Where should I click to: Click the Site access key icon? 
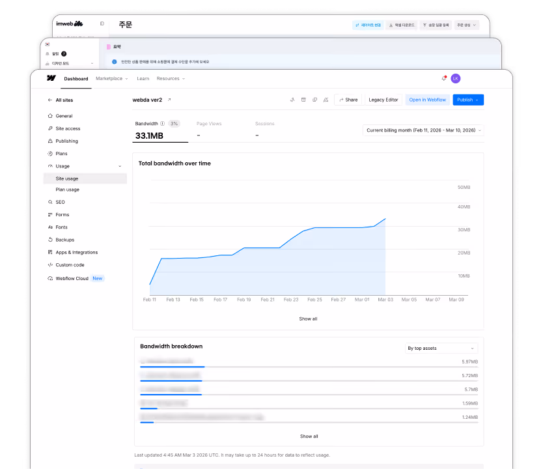(50, 128)
